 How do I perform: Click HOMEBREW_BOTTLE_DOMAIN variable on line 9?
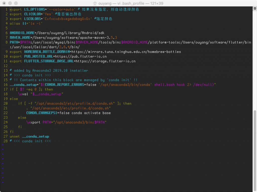click(x=47, y=52)
